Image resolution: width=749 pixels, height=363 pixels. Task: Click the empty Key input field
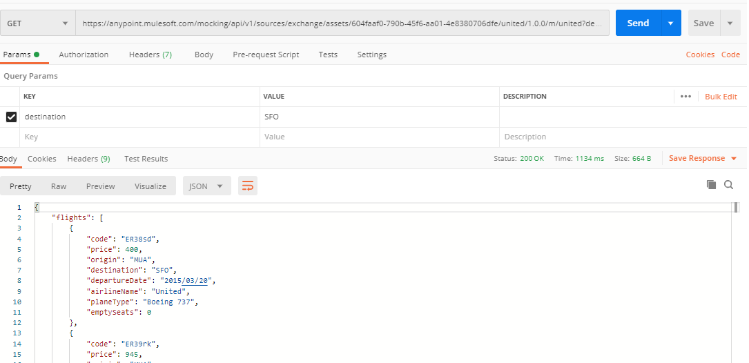[x=138, y=137]
